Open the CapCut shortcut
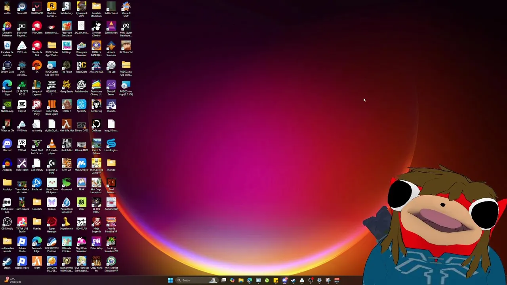 (22, 106)
